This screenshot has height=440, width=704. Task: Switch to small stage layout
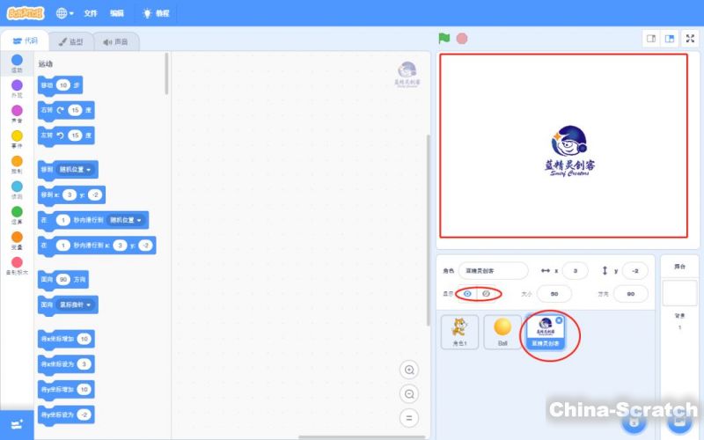(x=651, y=39)
